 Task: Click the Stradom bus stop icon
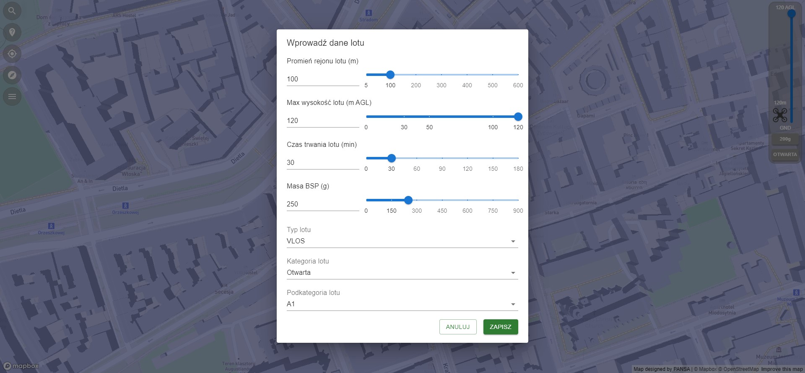[369, 13]
